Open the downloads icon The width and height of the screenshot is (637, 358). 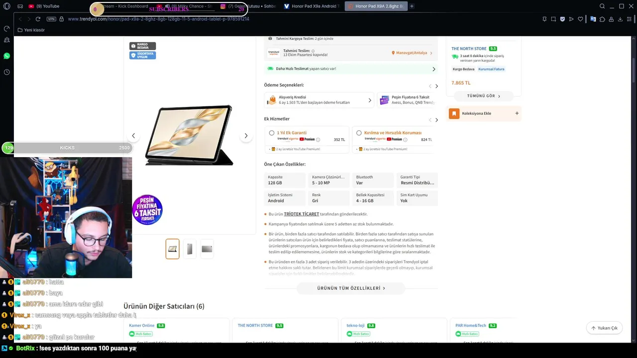pos(620,19)
